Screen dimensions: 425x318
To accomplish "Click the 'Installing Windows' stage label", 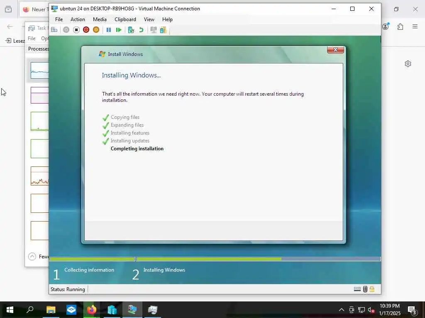I will tap(164, 270).
